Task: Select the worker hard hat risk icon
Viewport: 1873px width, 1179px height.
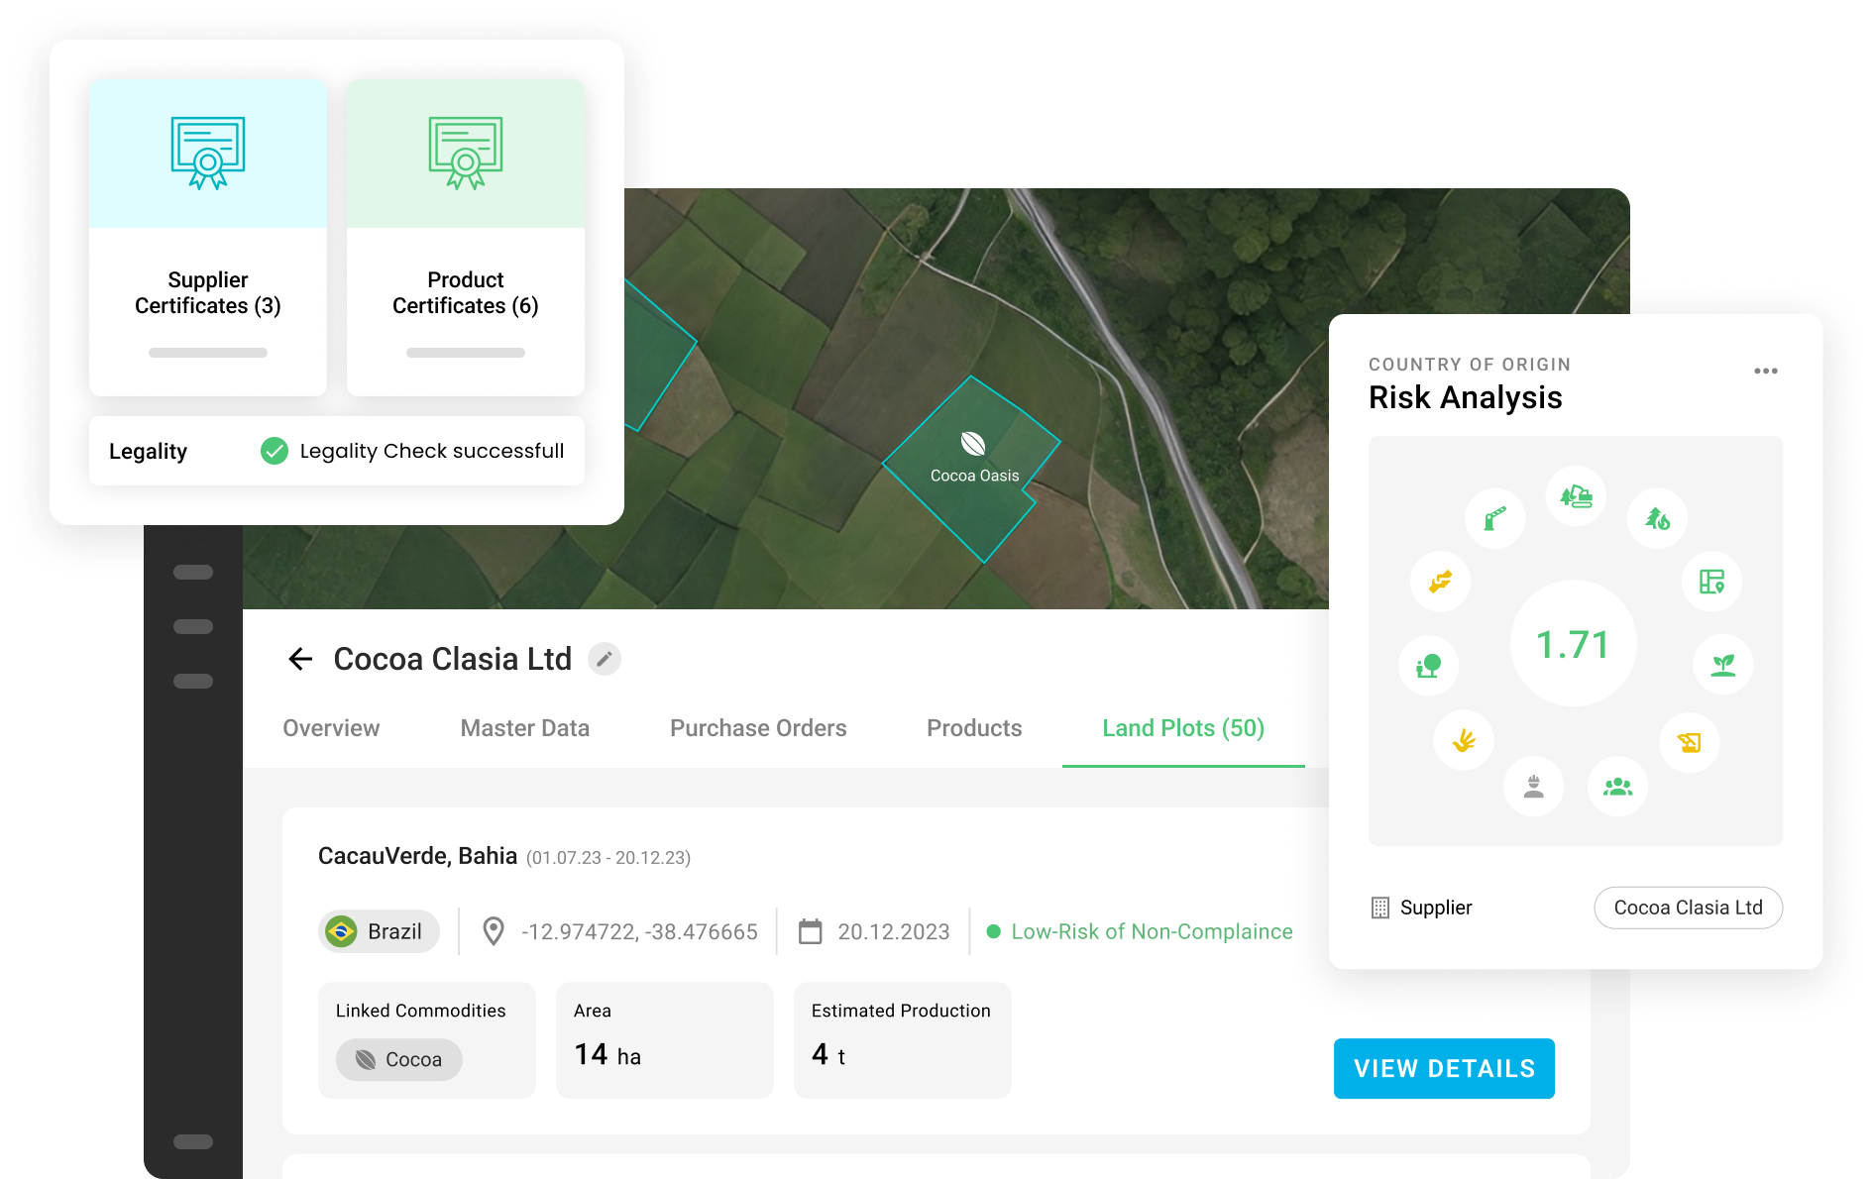Action: 1533,787
